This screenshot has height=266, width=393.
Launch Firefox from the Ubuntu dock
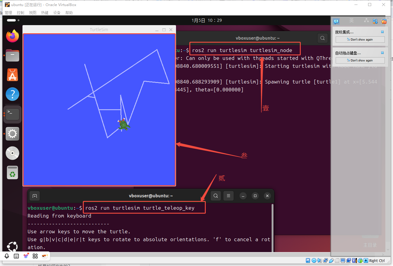coord(12,36)
